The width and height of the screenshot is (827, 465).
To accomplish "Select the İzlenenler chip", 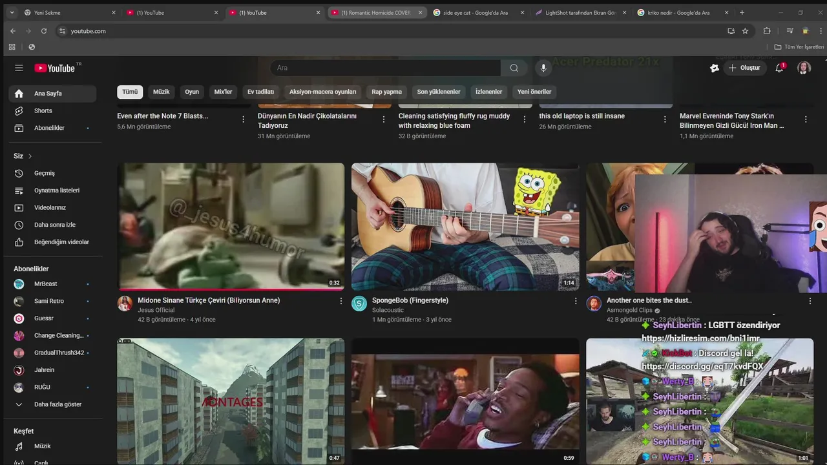I will pyautogui.click(x=488, y=92).
